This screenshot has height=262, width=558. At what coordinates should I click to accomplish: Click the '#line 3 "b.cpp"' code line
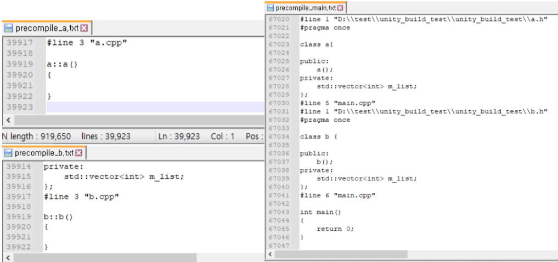81,197
